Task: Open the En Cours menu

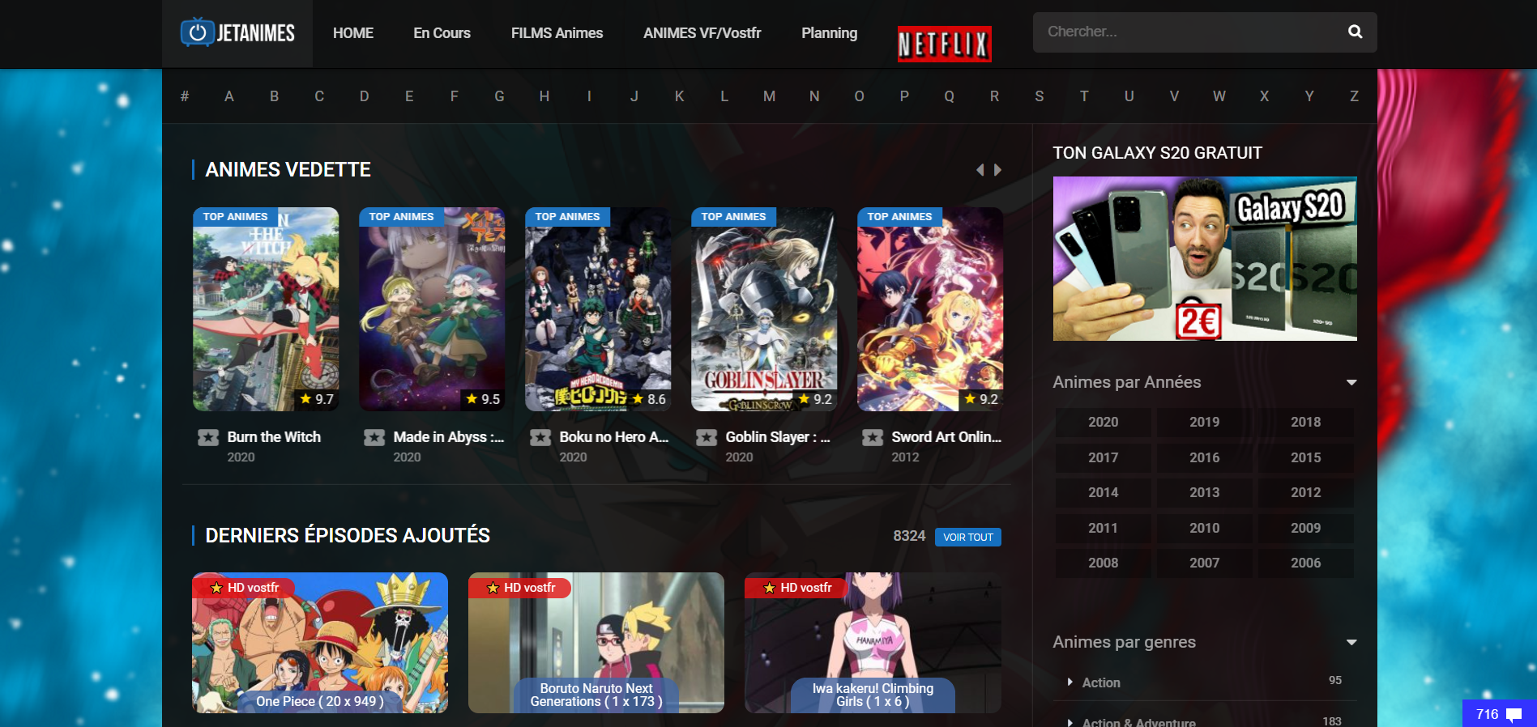Action: (442, 33)
